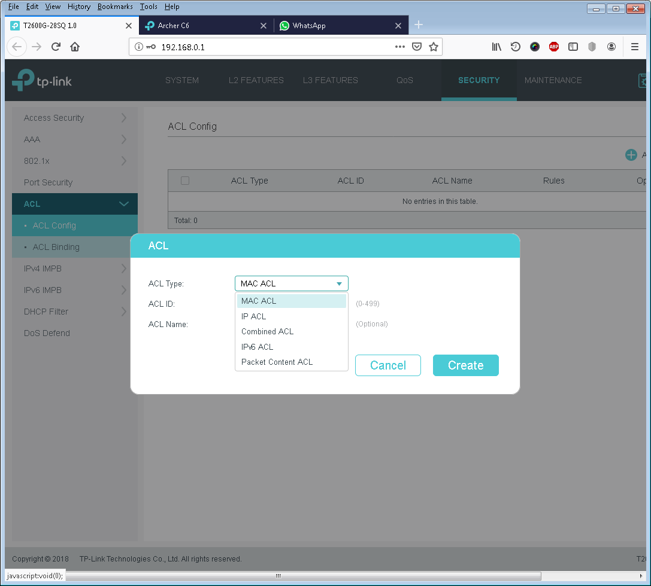This screenshot has width=651, height=586.
Task: Select ACL Config sidebar item
Action: point(75,225)
